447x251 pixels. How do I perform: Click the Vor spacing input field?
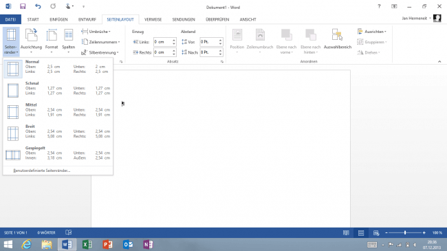pos(209,42)
